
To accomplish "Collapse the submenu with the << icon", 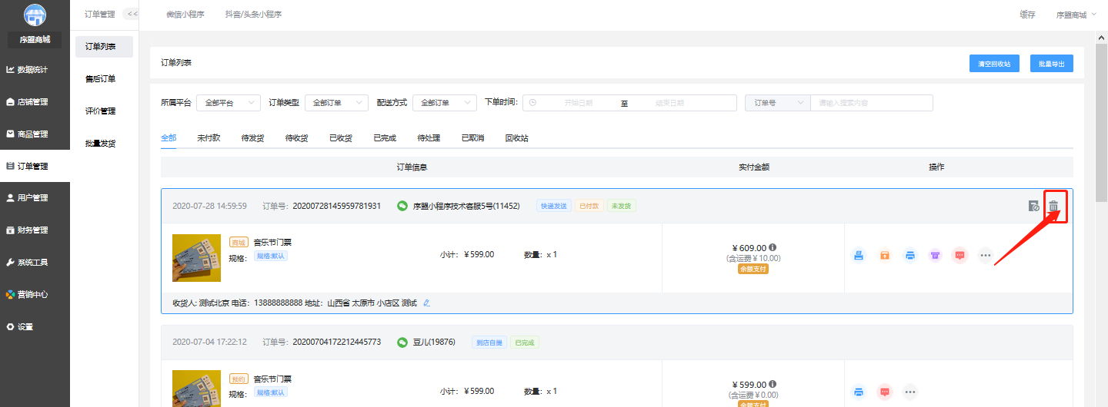I will [x=132, y=14].
